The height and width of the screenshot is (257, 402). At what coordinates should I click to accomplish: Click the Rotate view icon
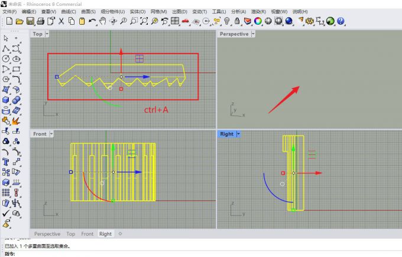113,21
